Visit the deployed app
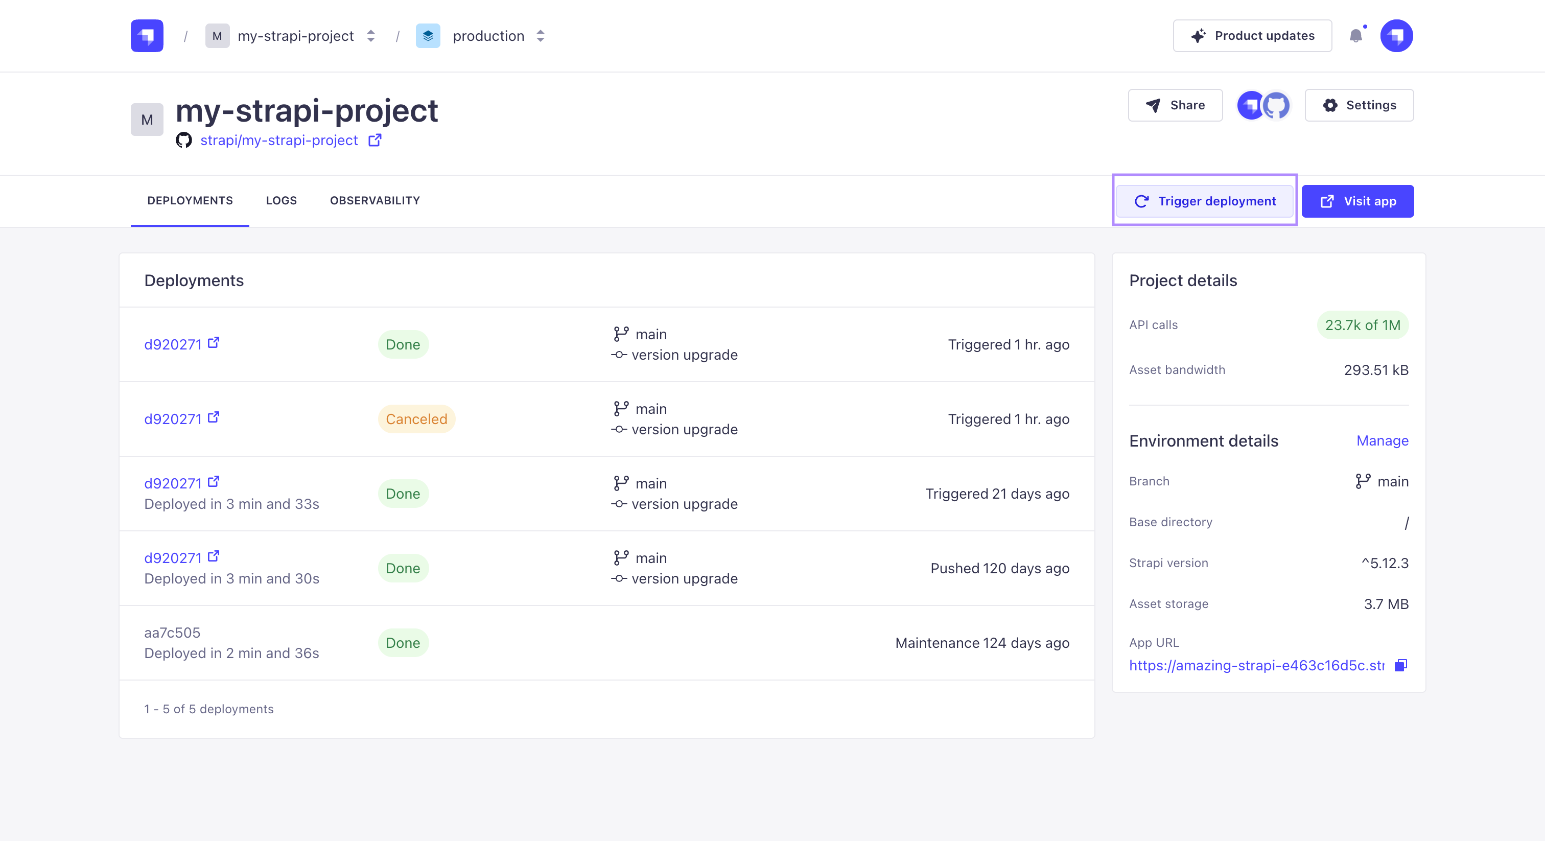 point(1357,201)
